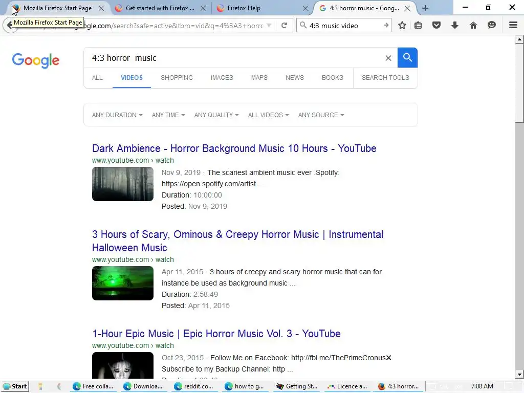524x393 pixels.
Task: Click the Firefox reload page icon
Action: [284, 26]
